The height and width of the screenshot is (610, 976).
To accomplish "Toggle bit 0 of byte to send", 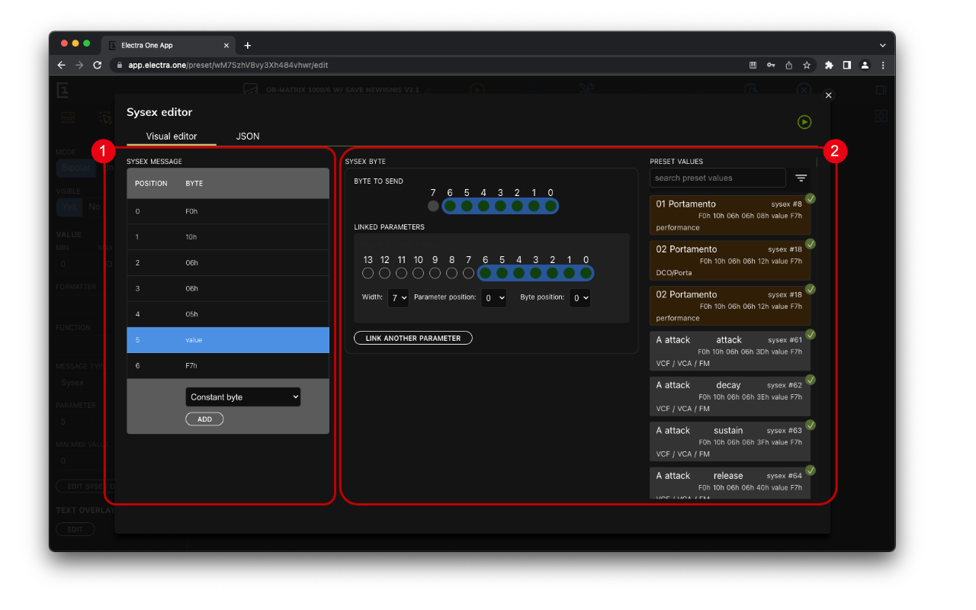I will coord(551,206).
